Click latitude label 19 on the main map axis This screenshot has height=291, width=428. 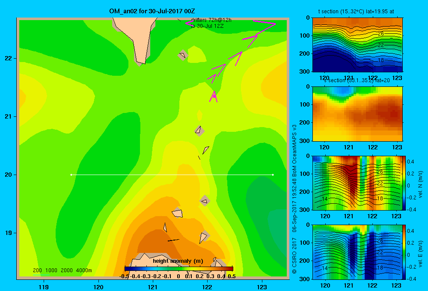click(x=8, y=233)
